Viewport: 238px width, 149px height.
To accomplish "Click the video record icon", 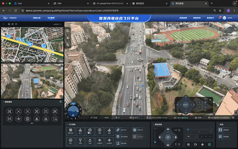I will (195, 144).
